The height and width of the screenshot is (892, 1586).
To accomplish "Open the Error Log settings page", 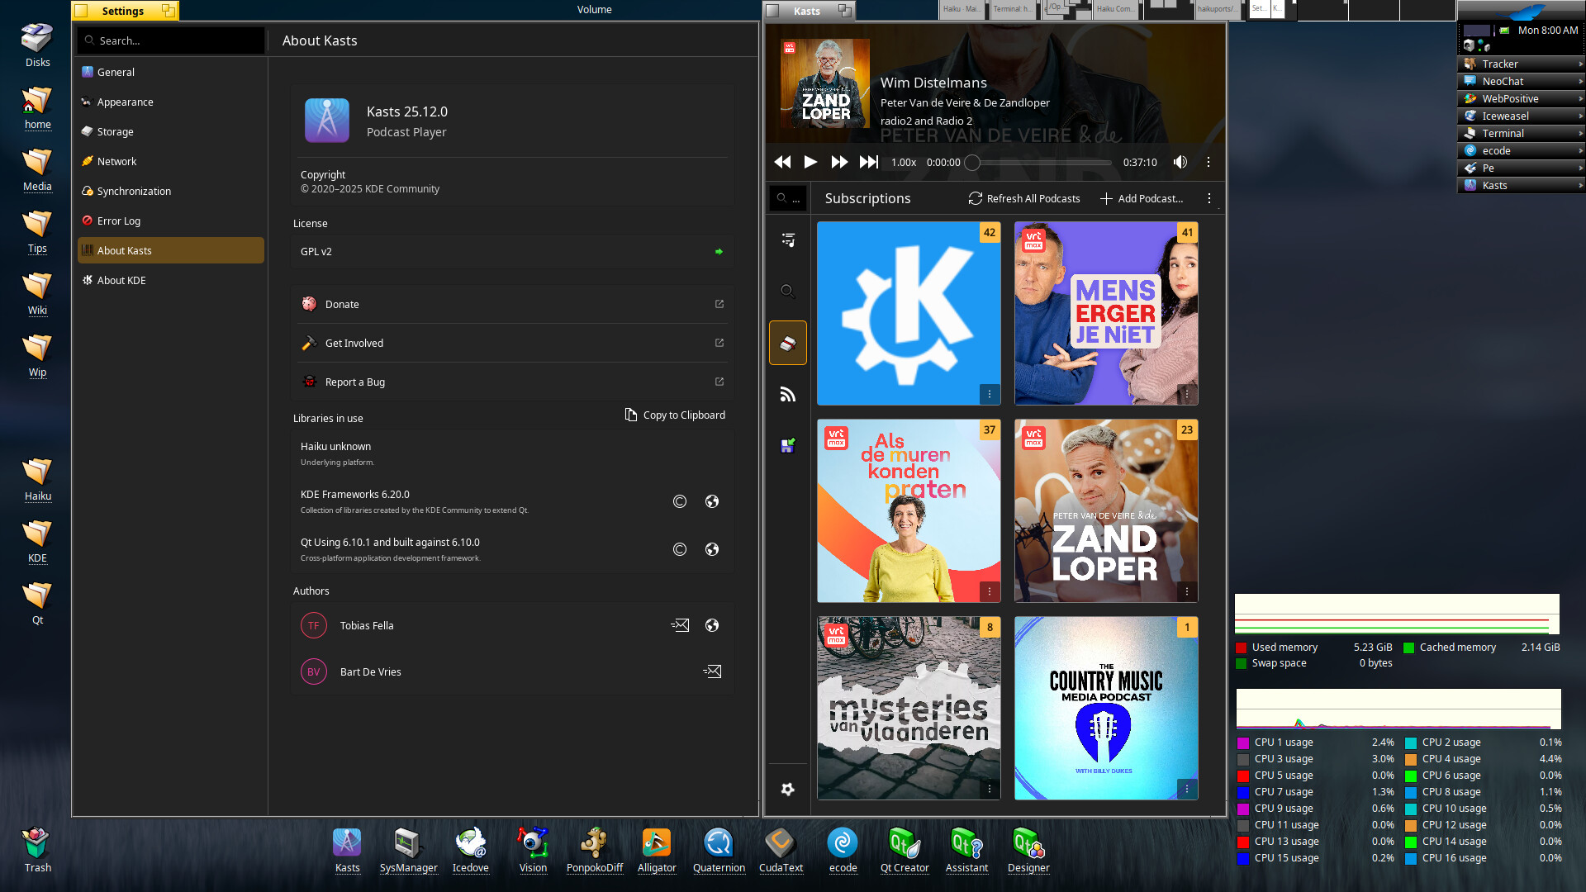I will tap(118, 221).
